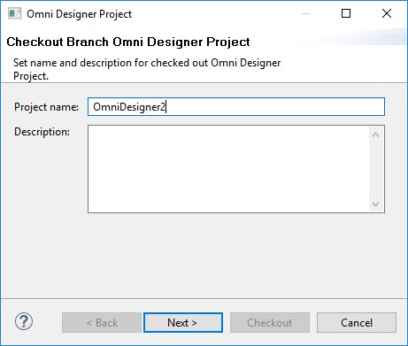Click the "Project name:" label
Screen dimensions: 408x346
pos(46,107)
